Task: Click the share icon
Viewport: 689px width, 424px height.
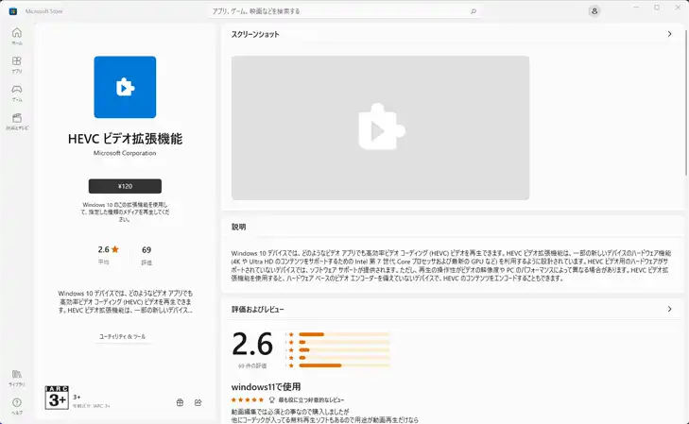Action: (x=198, y=402)
